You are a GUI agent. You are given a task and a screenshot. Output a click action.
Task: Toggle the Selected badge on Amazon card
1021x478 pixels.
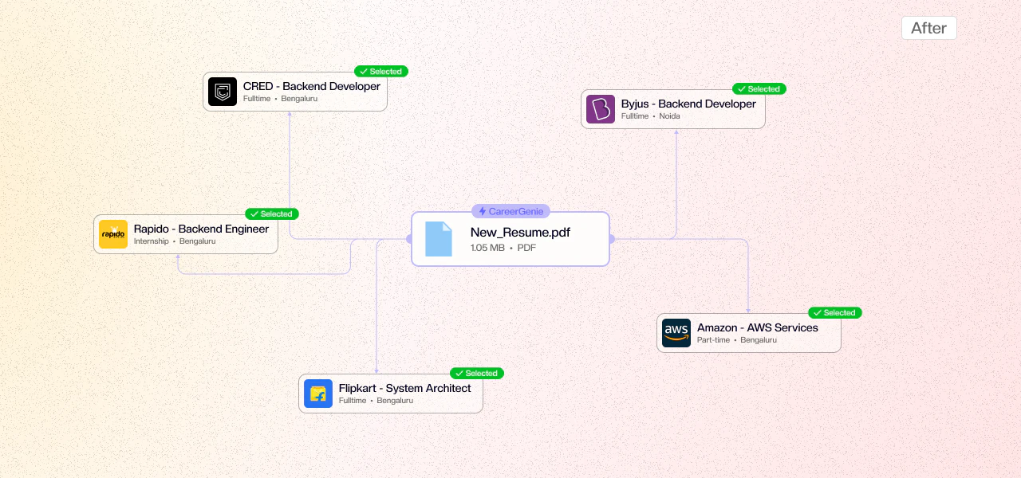click(x=835, y=313)
